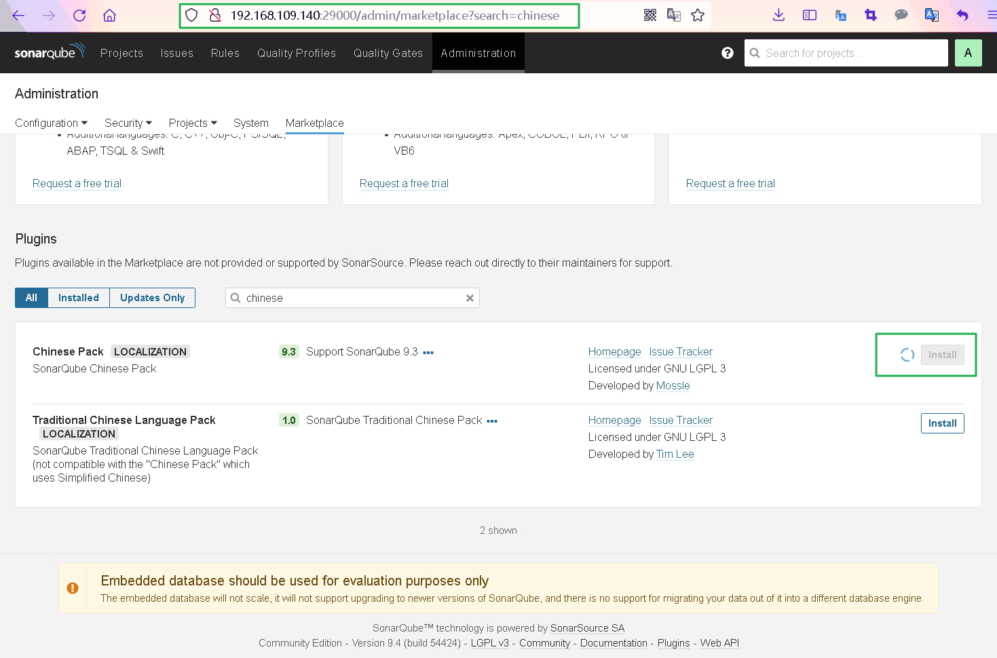Viewport: 997px width, 658px height.
Task: Click the translate page icon in address bar
Action: [674, 15]
